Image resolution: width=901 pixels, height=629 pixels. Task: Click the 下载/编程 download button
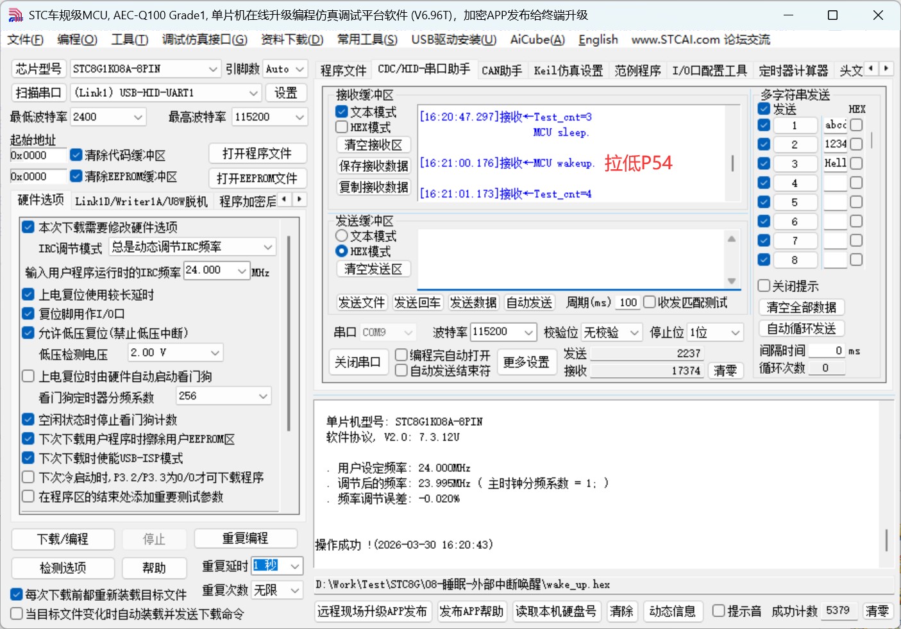tap(62, 539)
